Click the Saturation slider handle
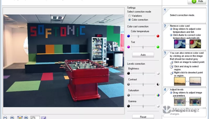This screenshot has width=209, height=119. pyautogui.click(x=143, y=95)
